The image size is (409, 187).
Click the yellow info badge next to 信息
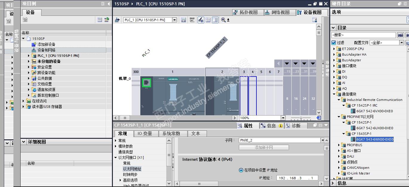(x=281, y=126)
